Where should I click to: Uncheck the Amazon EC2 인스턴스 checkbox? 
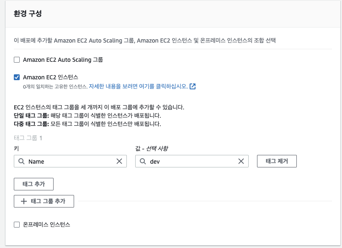point(17,77)
